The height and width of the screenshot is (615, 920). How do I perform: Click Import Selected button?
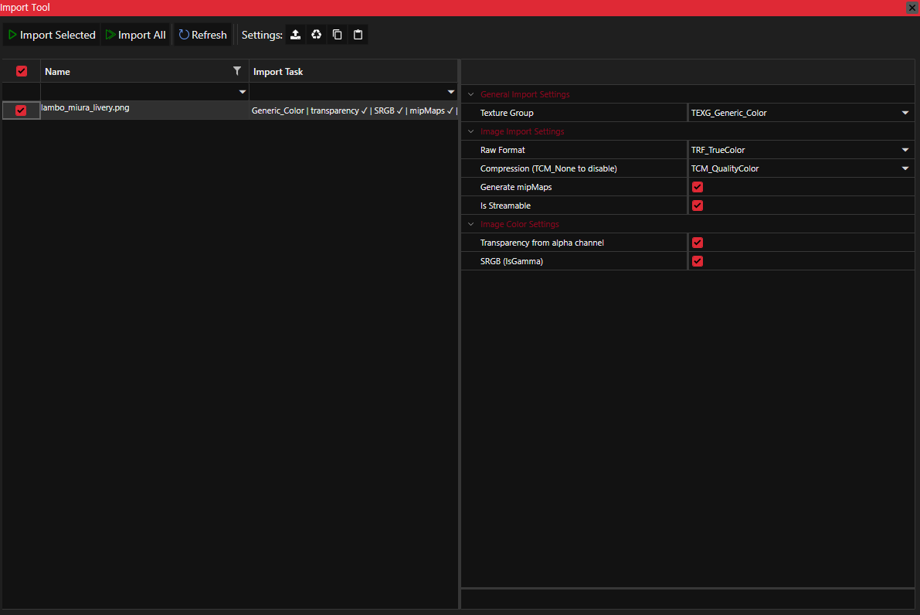(x=52, y=35)
